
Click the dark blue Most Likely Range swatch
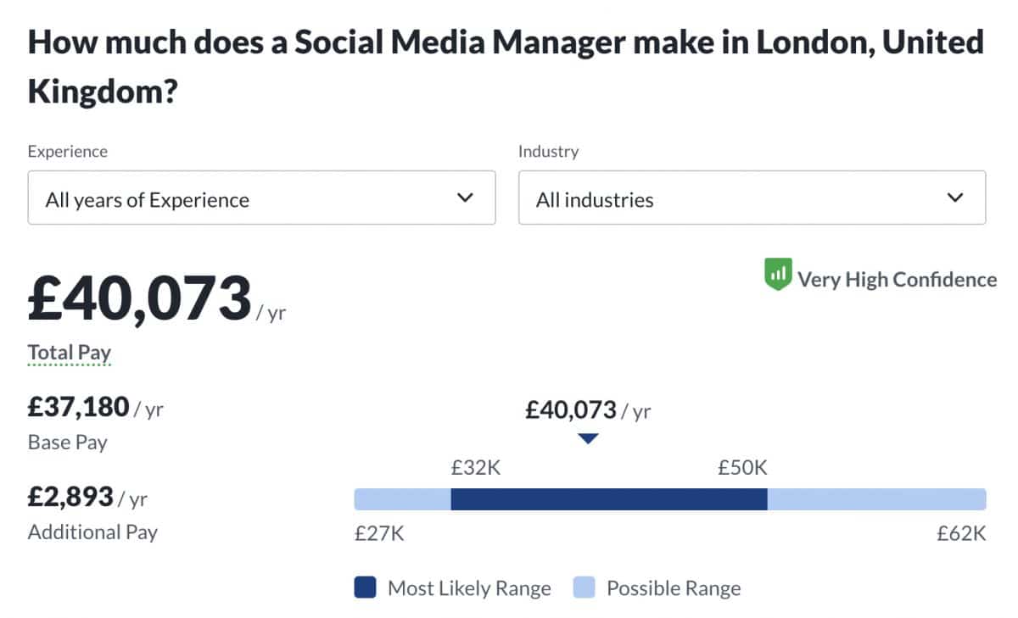(365, 587)
